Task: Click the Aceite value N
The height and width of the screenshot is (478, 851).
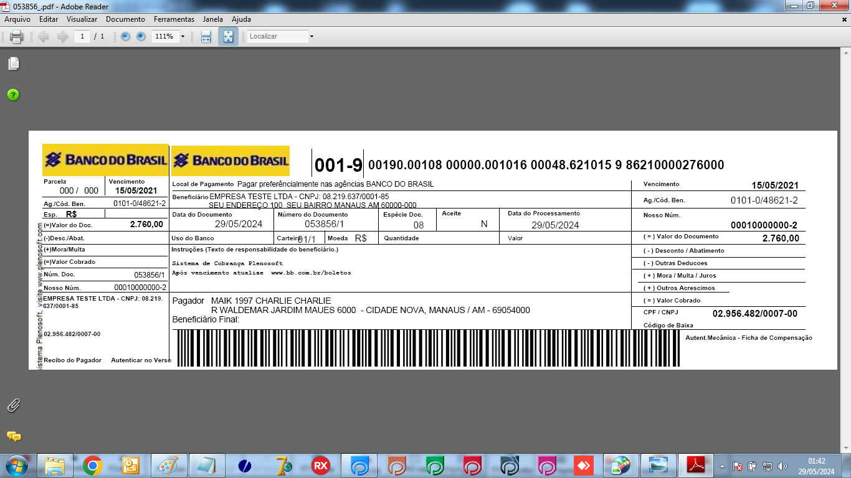Action: [x=484, y=224]
